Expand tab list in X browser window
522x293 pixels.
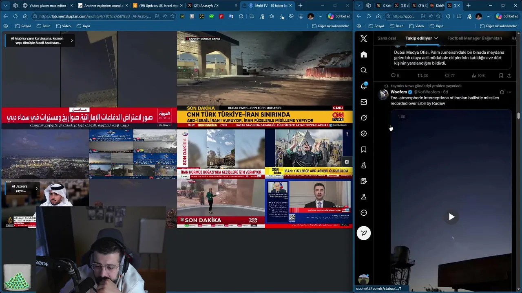[x=358, y=6]
